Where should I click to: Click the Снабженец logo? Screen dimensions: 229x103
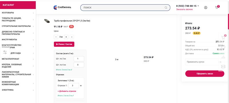coord(62,7)
